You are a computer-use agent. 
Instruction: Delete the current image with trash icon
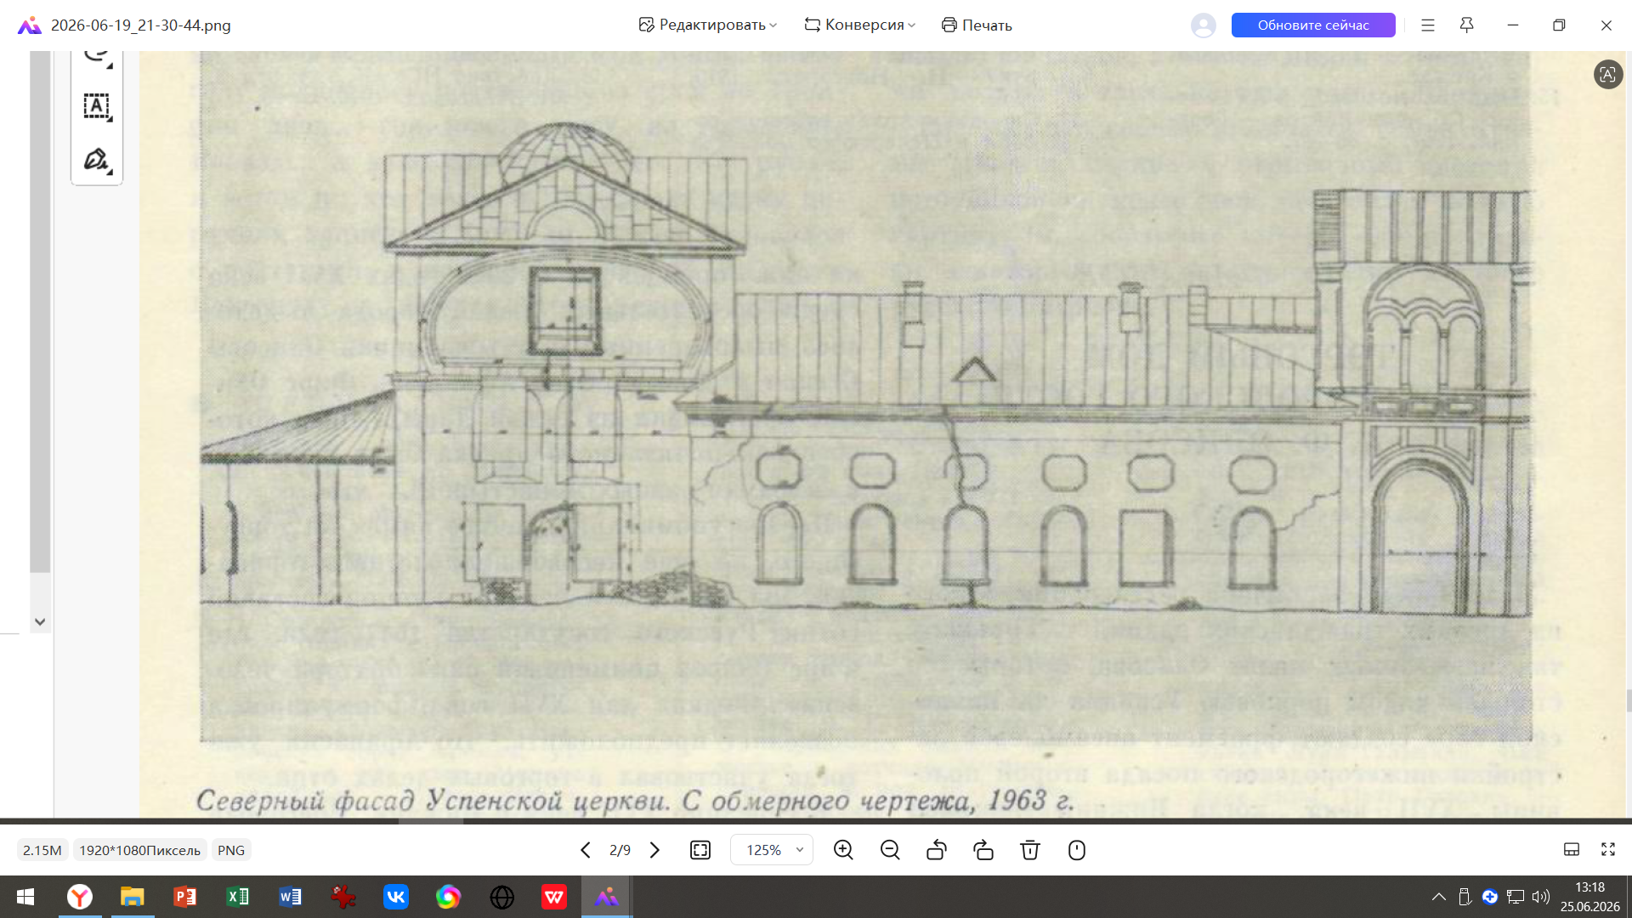point(1030,850)
